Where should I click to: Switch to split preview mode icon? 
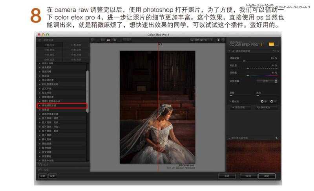click(109, 40)
